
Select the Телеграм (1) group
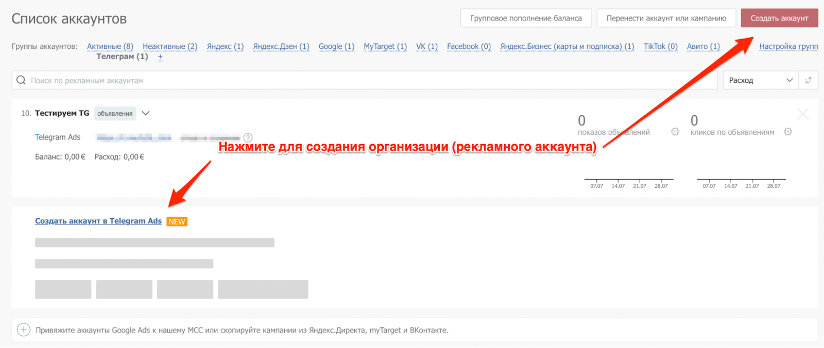click(x=122, y=57)
